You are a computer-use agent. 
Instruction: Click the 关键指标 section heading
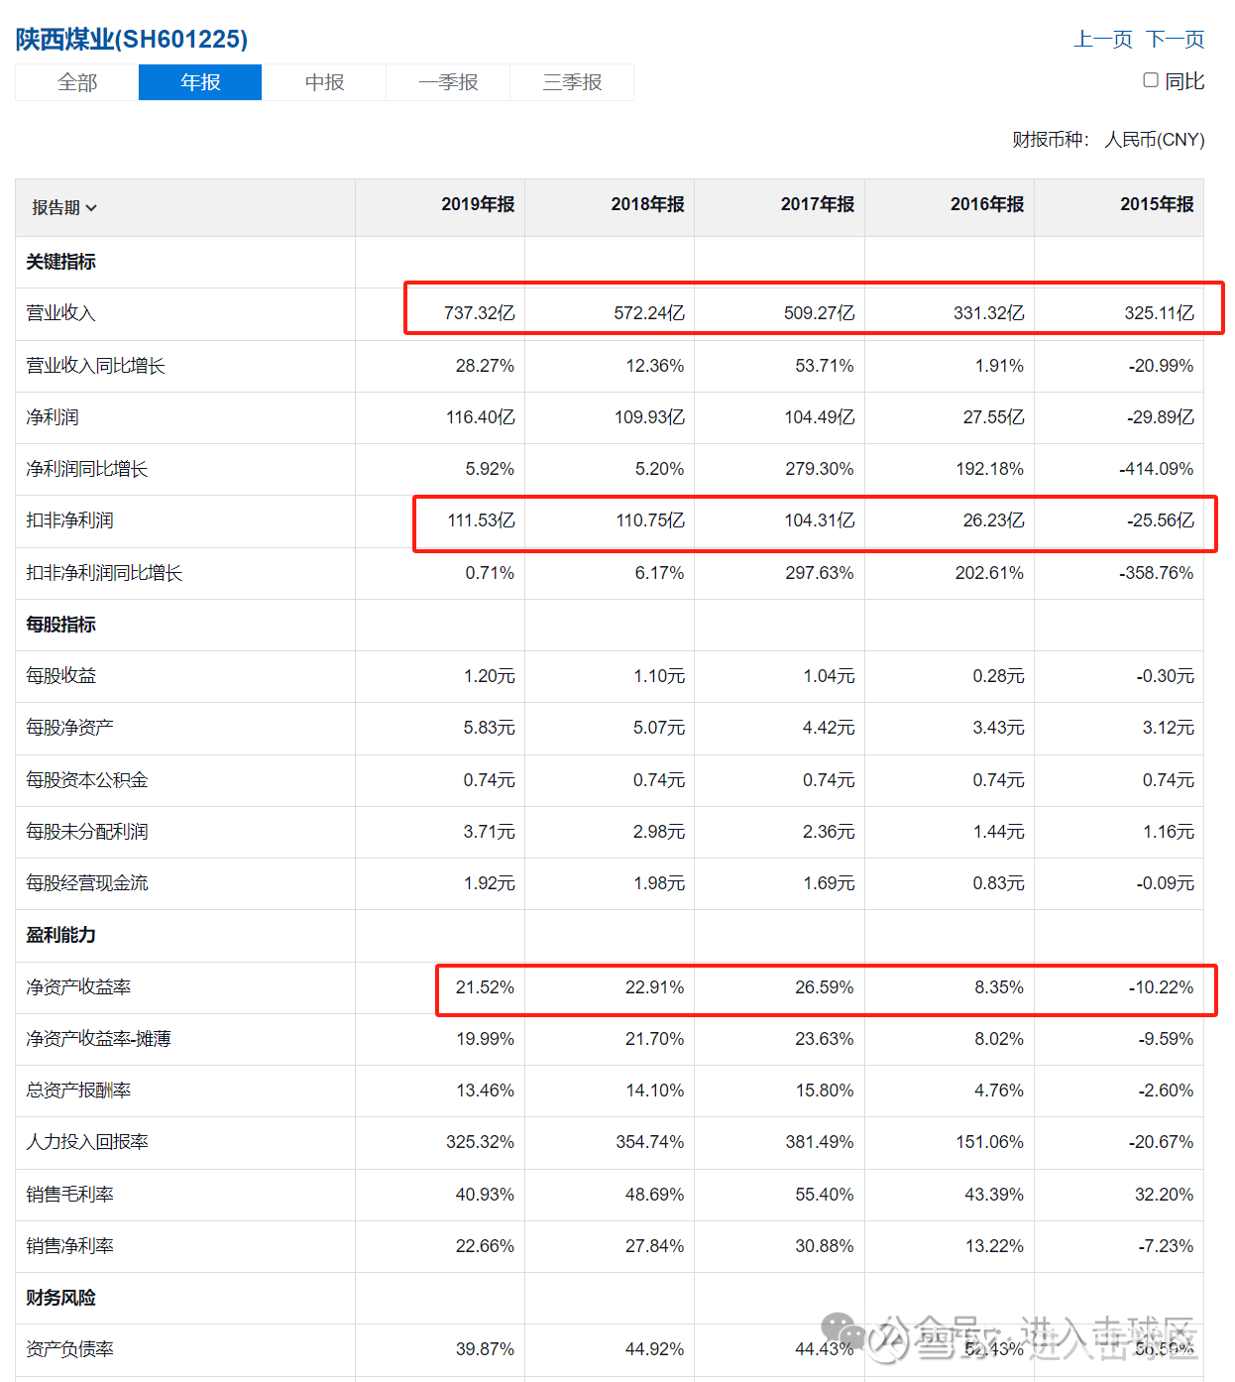point(61,262)
